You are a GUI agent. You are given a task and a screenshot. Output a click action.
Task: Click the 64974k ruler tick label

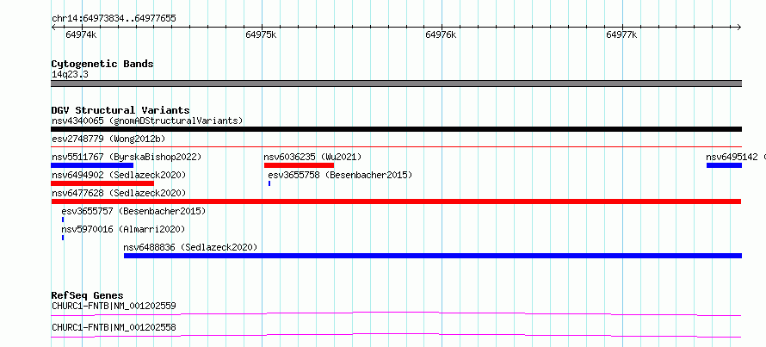pos(81,34)
